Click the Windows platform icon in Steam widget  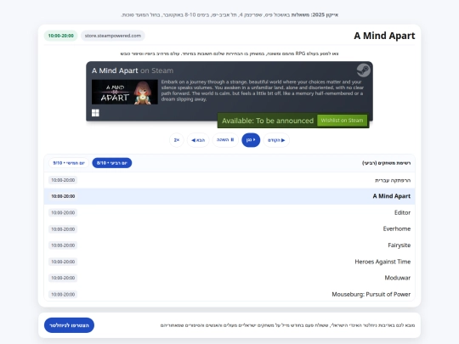95,113
